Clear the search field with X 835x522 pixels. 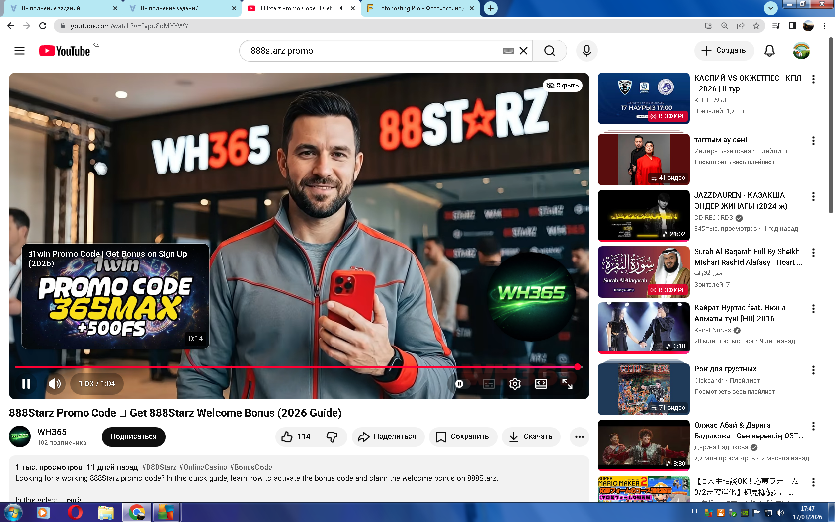click(x=523, y=51)
